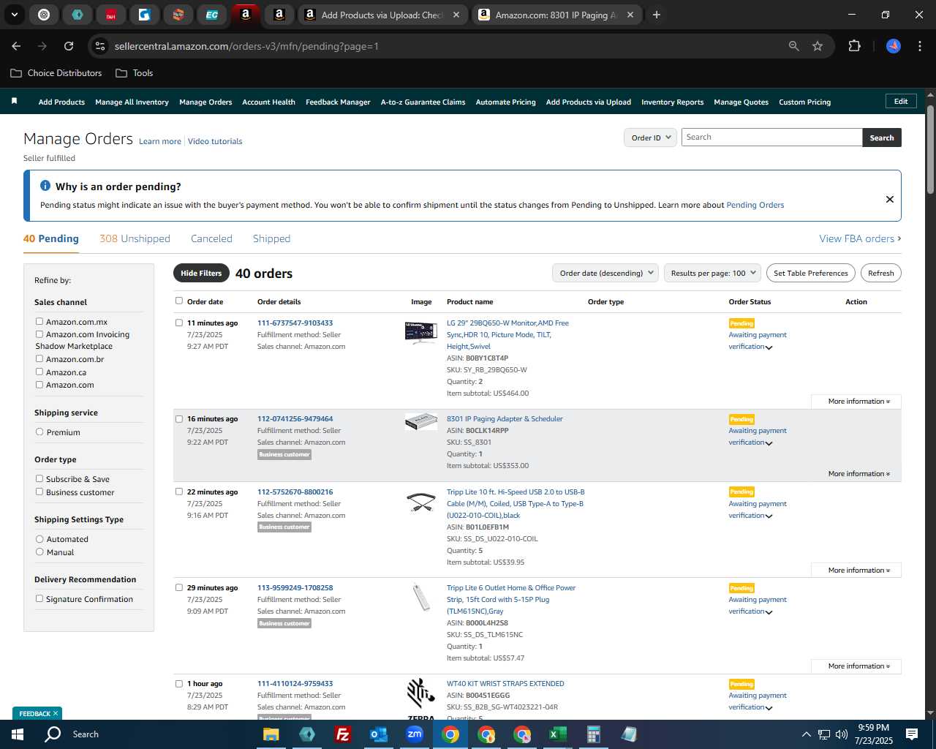Tick the select-all orders checkbox in header
Viewport: 936px width, 749px height.
click(179, 301)
